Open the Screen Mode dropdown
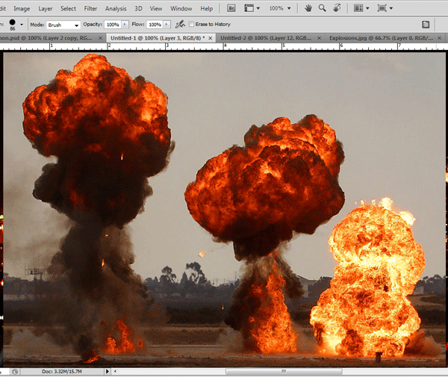 coord(386,8)
